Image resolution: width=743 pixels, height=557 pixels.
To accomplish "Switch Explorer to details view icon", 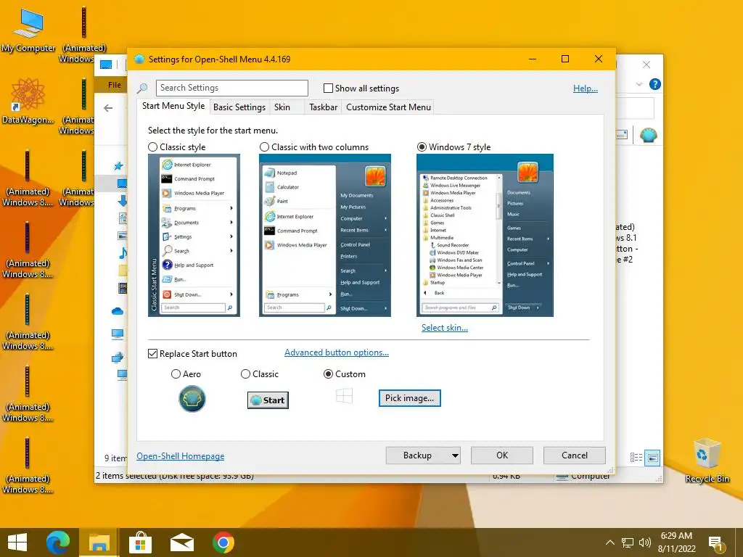I will coord(636,458).
